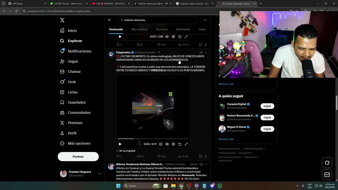Reply to Diagonales post with 3 comments

[x=119, y=156]
